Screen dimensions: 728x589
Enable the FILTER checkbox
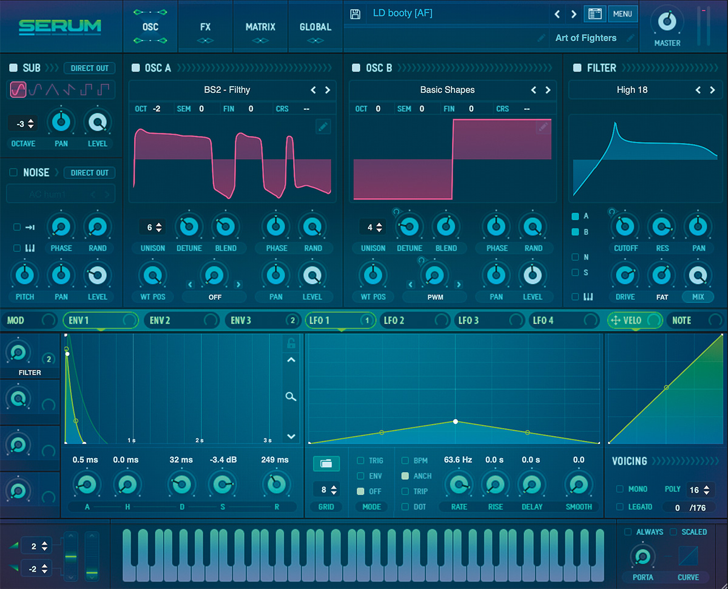(577, 68)
